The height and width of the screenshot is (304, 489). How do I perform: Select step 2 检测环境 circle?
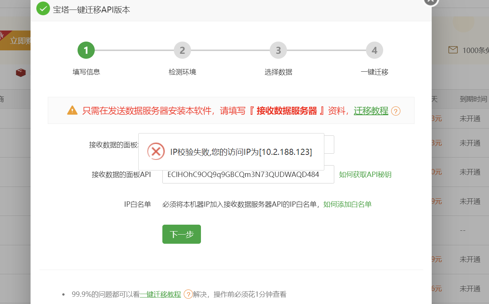182,50
